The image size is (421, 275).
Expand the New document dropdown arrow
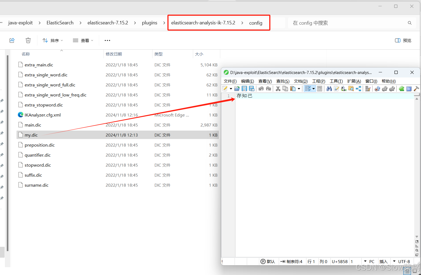click(231, 89)
